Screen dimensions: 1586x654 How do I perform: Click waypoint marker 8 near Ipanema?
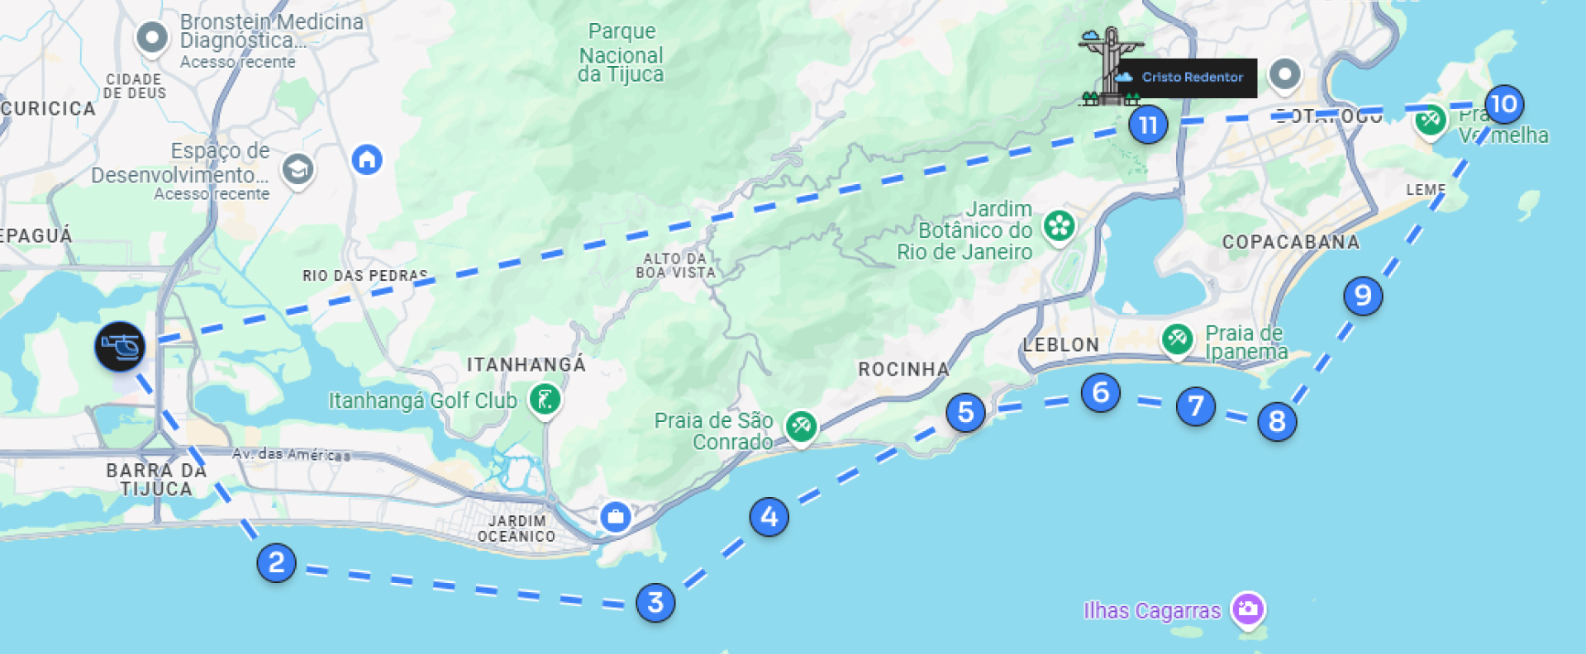pos(1277,422)
